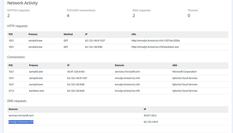Click the Domain header in DNS table
Screen dimensions: 233x133
click(13, 109)
